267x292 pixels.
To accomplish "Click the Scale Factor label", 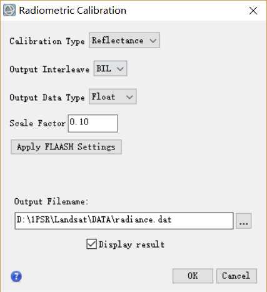I will [38, 123].
